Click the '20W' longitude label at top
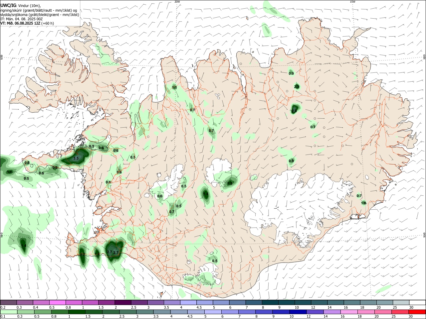 (177, 2)
